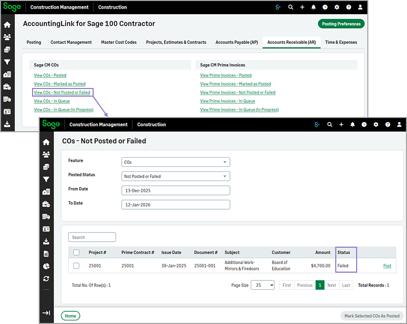
Task: Open the Posted Status dropdown
Action: 176,176
